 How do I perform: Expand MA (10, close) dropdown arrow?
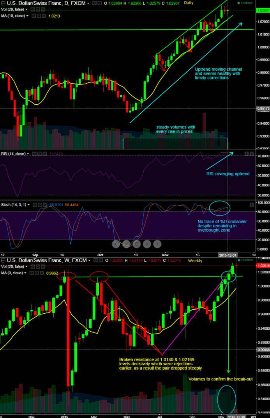click(27, 16)
